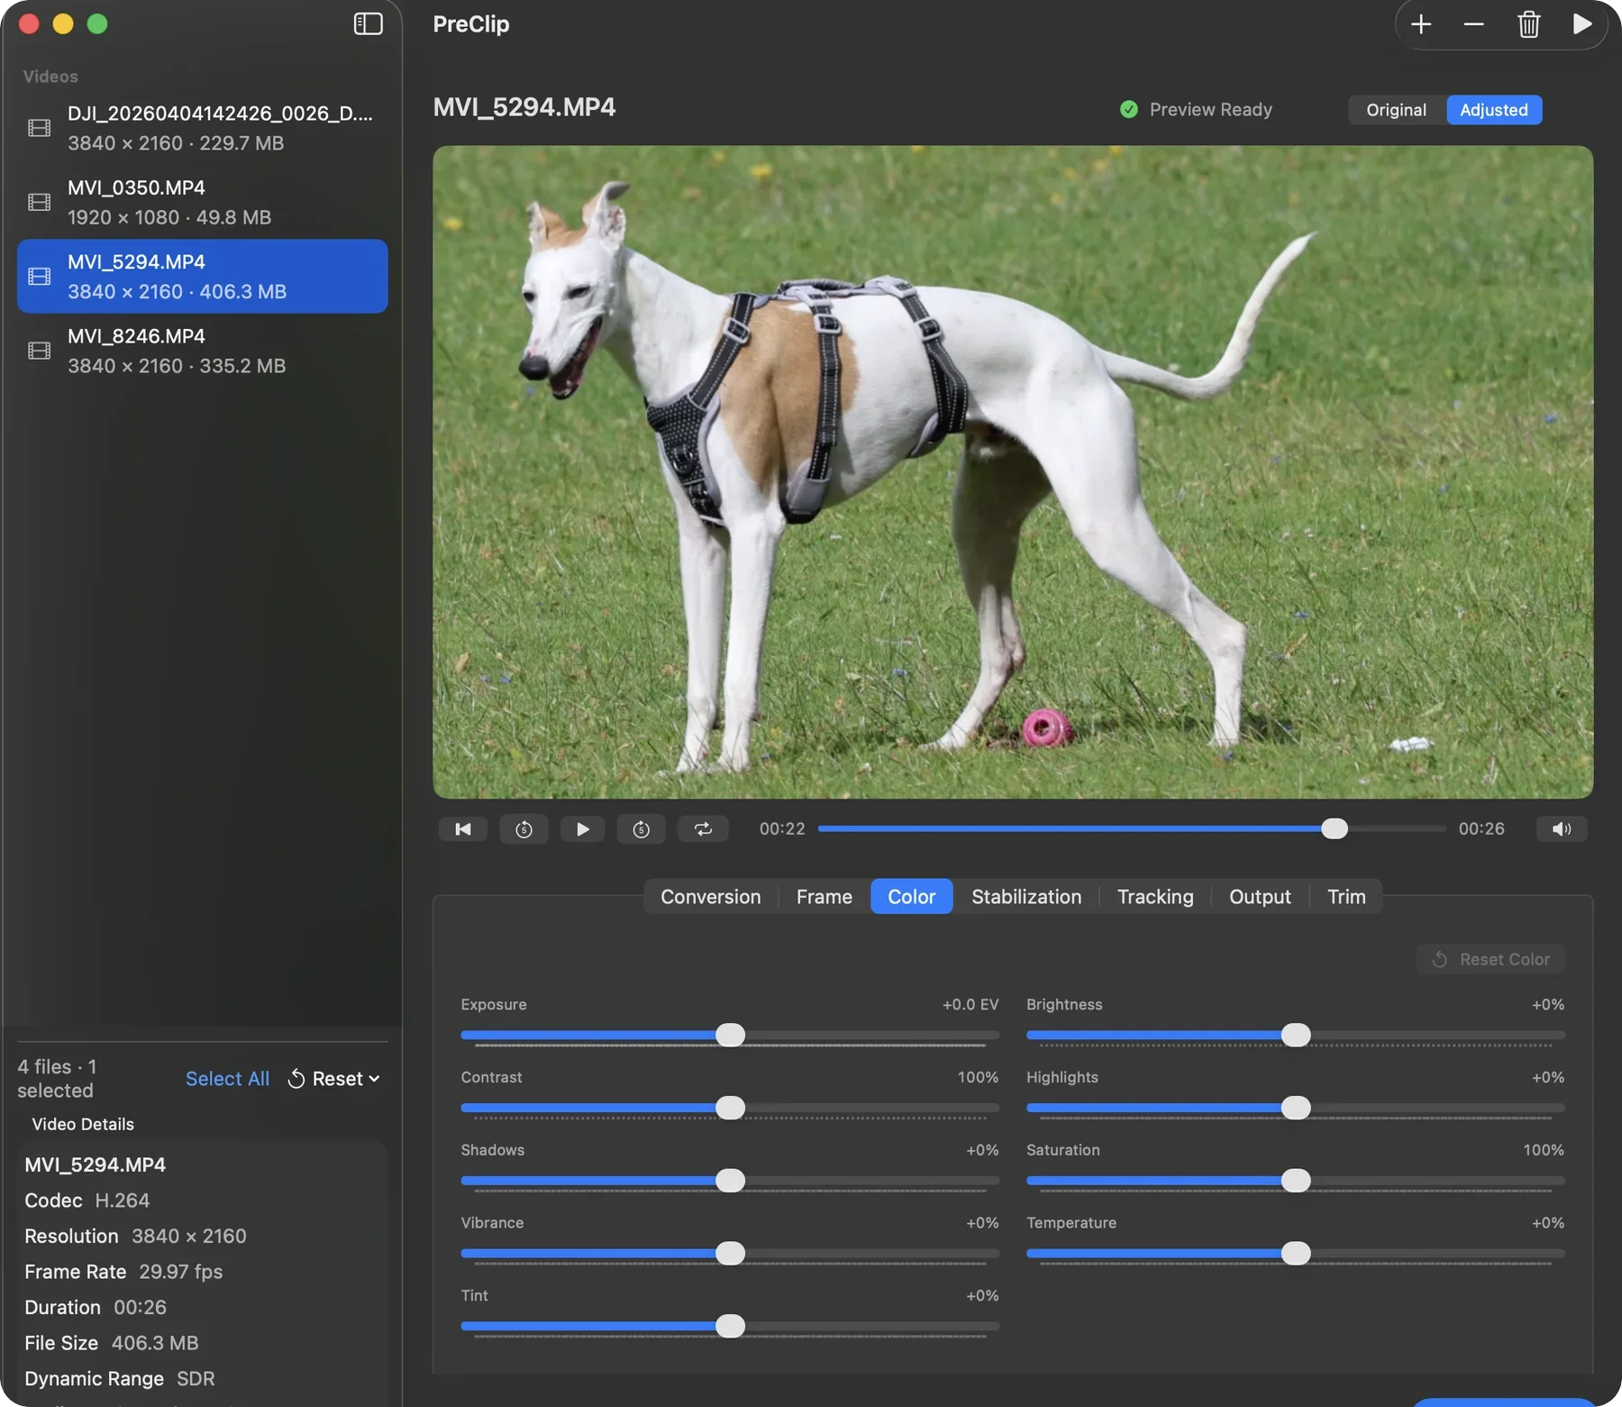
Task: Click the playback timeline scrubber handle
Action: point(1335,828)
